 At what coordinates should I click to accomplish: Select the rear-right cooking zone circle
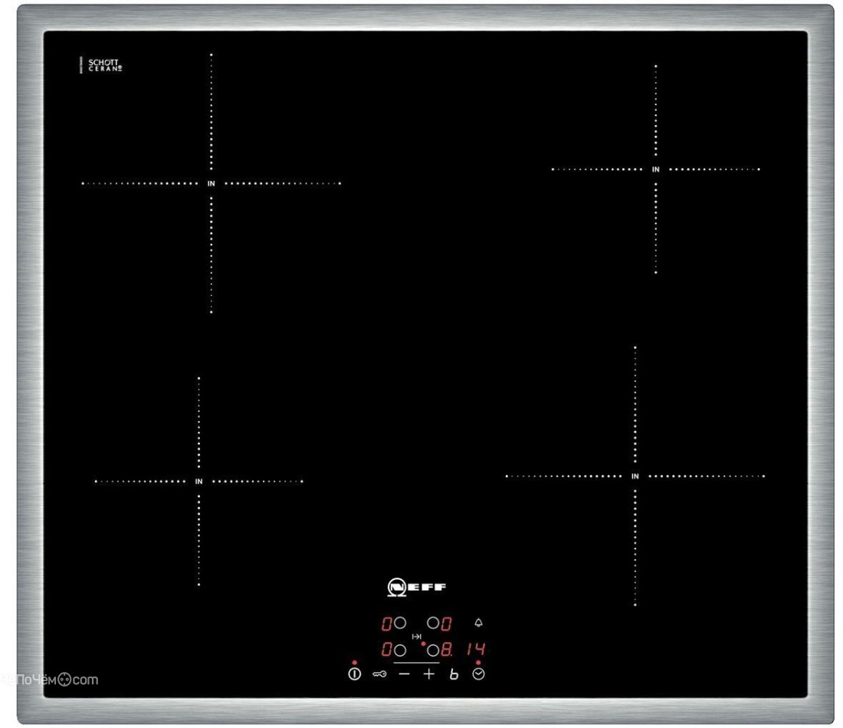(x=433, y=623)
